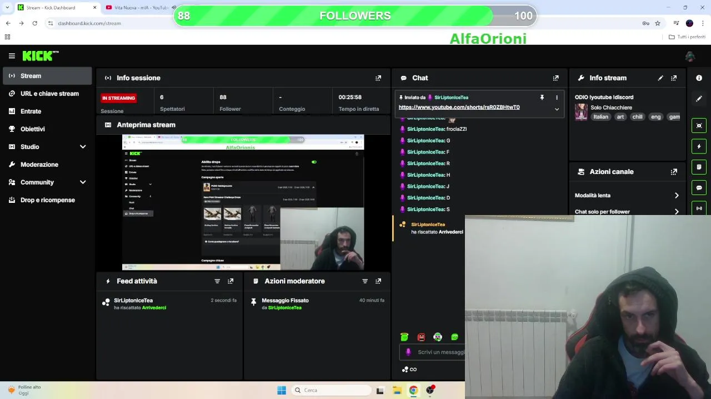
Task: Click Solo Chiacchiere category thumbnail
Action: click(x=581, y=112)
